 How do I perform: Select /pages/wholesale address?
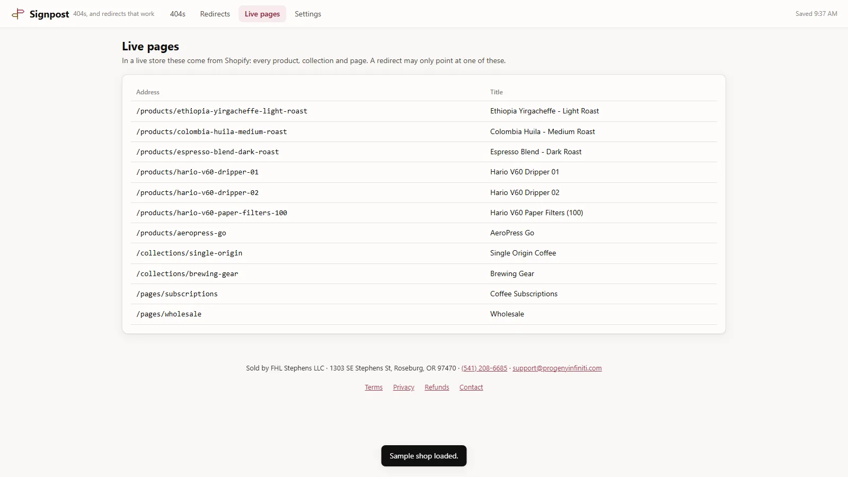(169, 314)
